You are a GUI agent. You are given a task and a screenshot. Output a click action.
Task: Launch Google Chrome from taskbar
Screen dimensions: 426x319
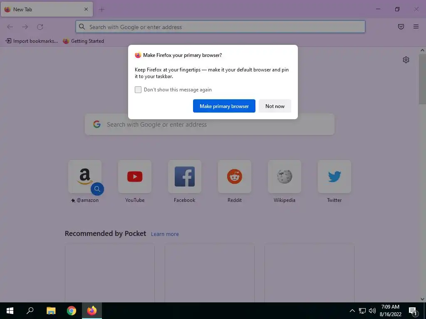coord(72,311)
